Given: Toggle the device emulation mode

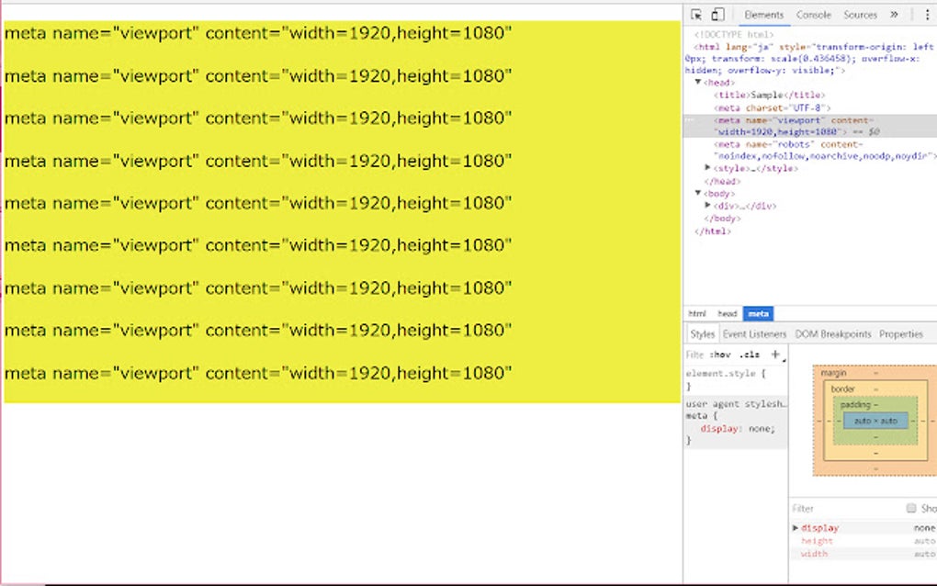Looking at the screenshot, I should click(x=717, y=15).
